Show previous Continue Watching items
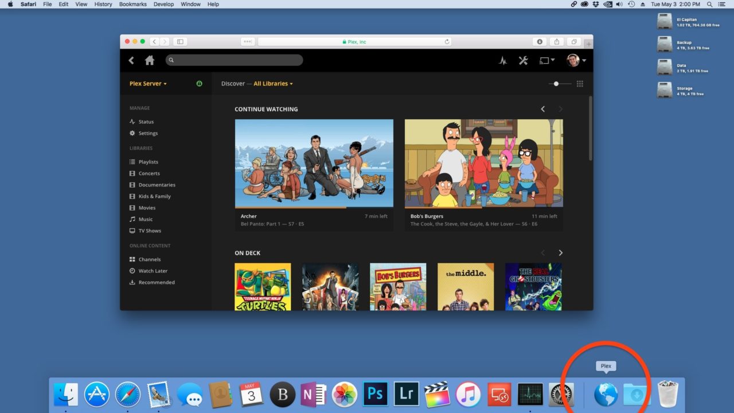The height and width of the screenshot is (413, 734). click(x=543, y=109)
